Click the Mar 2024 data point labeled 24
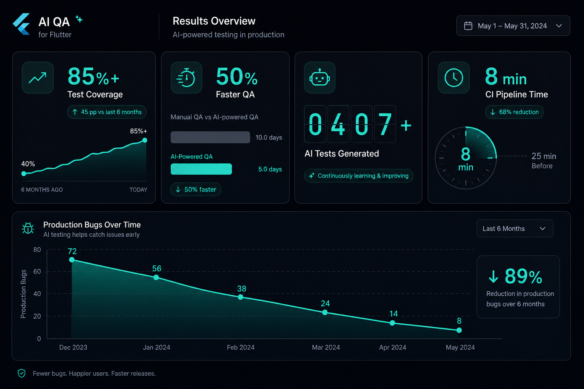Screen dimensions: 584x389 (x=325, y=312)
